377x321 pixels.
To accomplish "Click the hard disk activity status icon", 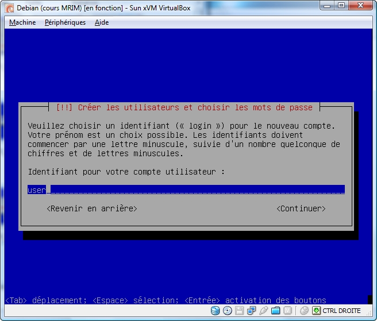I will point(215,311).
